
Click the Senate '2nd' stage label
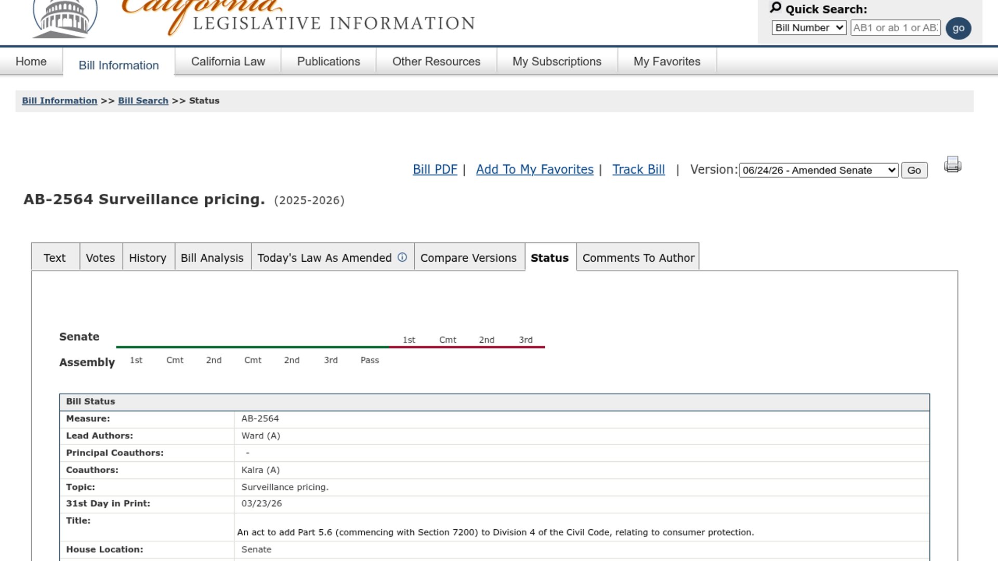(x=487, y=340)
